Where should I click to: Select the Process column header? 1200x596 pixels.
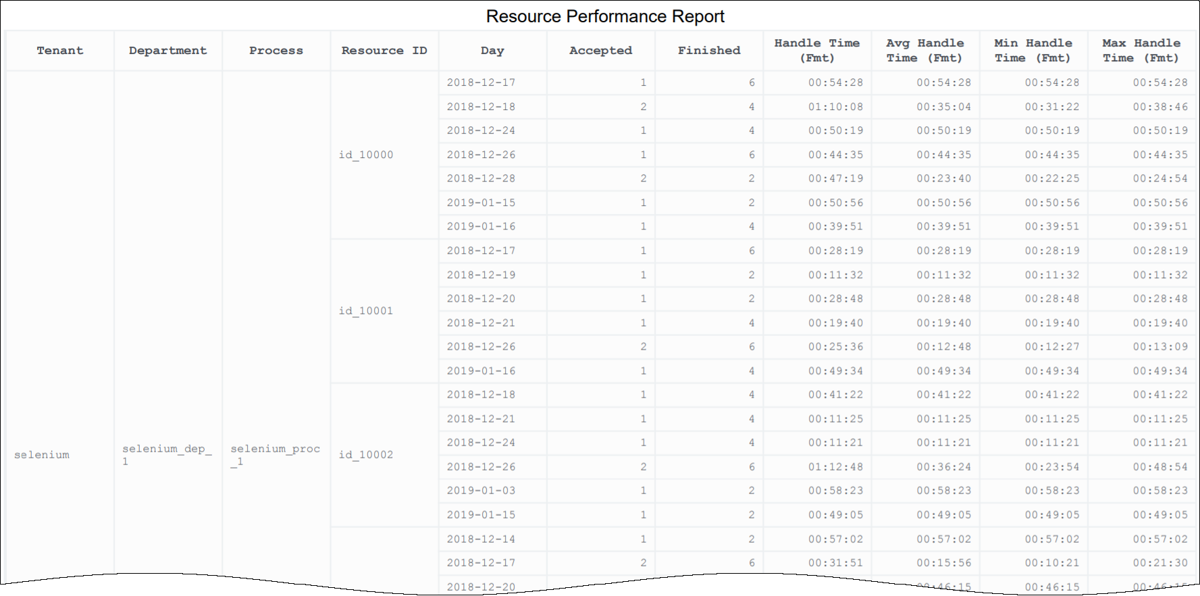[276, 51]
